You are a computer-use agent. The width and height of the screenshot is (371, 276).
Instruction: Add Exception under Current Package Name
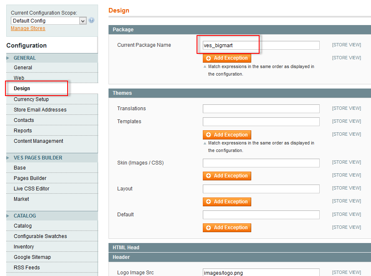tap(227, 58)
